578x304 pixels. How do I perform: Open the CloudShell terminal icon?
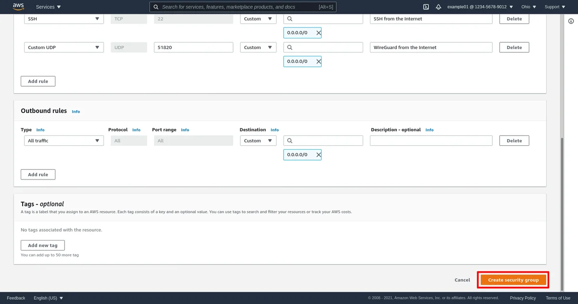coord(426,7)
